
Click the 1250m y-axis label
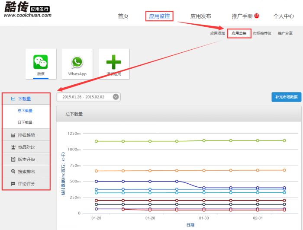click(74, 133)
